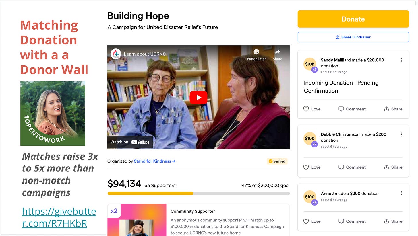
Task: Share Sandy Mailliard's donation post
Action: 393,109
